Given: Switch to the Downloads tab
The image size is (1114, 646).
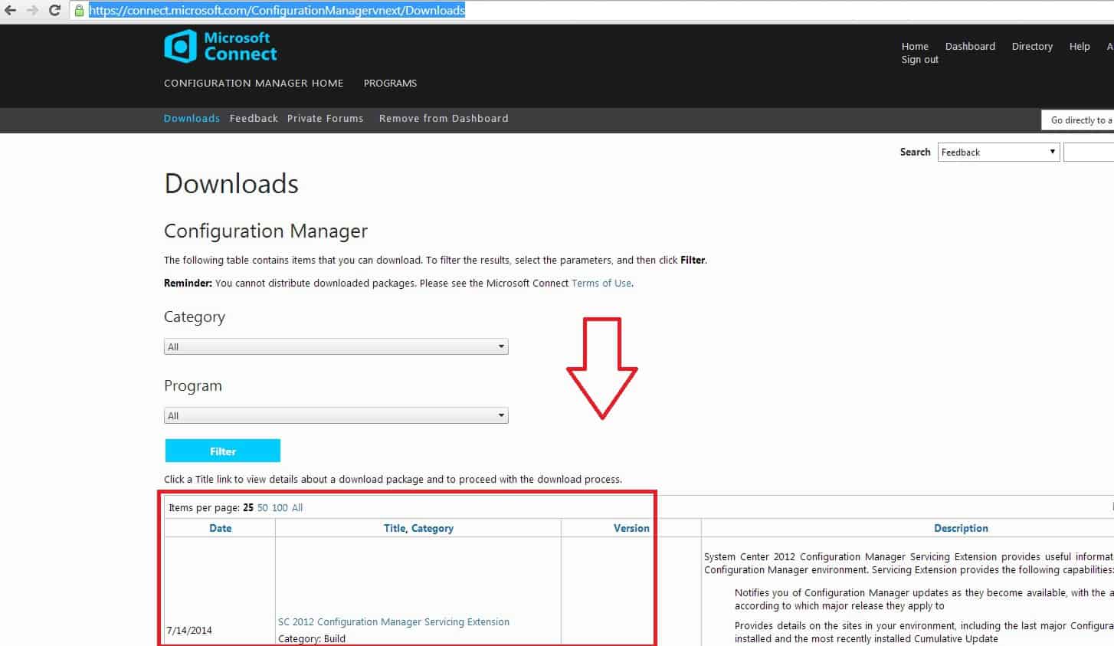Looking at the screenshot, I should (192, 118).
